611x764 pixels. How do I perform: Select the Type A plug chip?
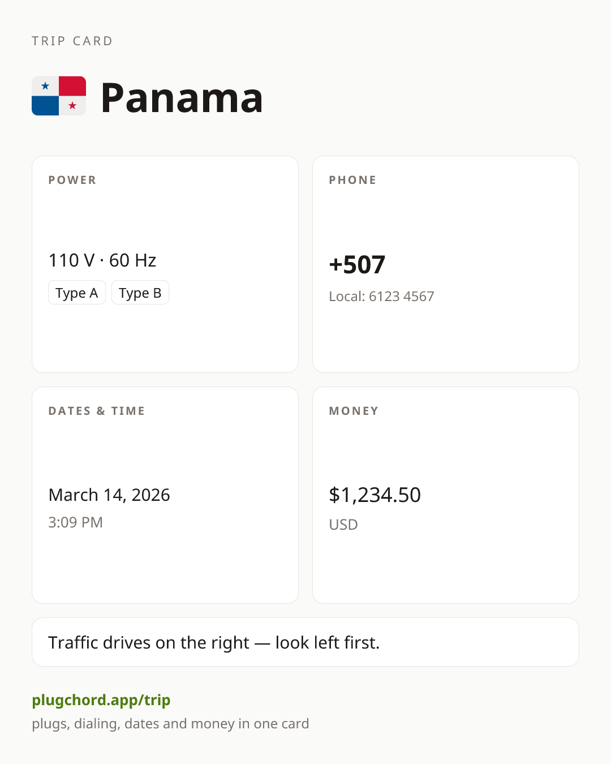(77, 293)
